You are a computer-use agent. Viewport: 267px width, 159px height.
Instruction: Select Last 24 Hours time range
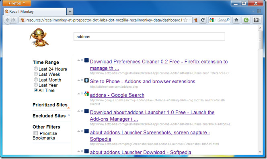[36, 69]
